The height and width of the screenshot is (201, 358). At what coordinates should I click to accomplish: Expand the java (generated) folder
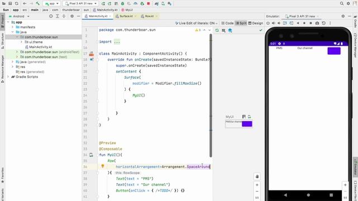tap(12, 62)
